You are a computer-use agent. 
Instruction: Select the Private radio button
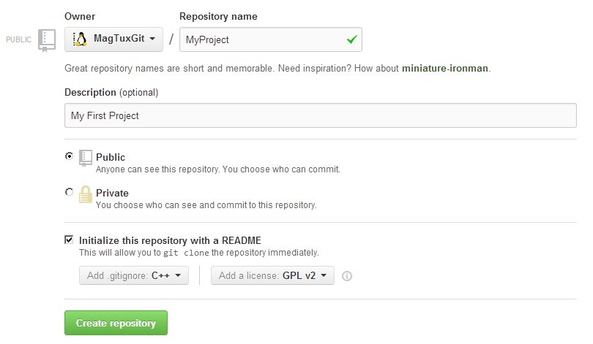pyautogui.click(x=69, y=192)
